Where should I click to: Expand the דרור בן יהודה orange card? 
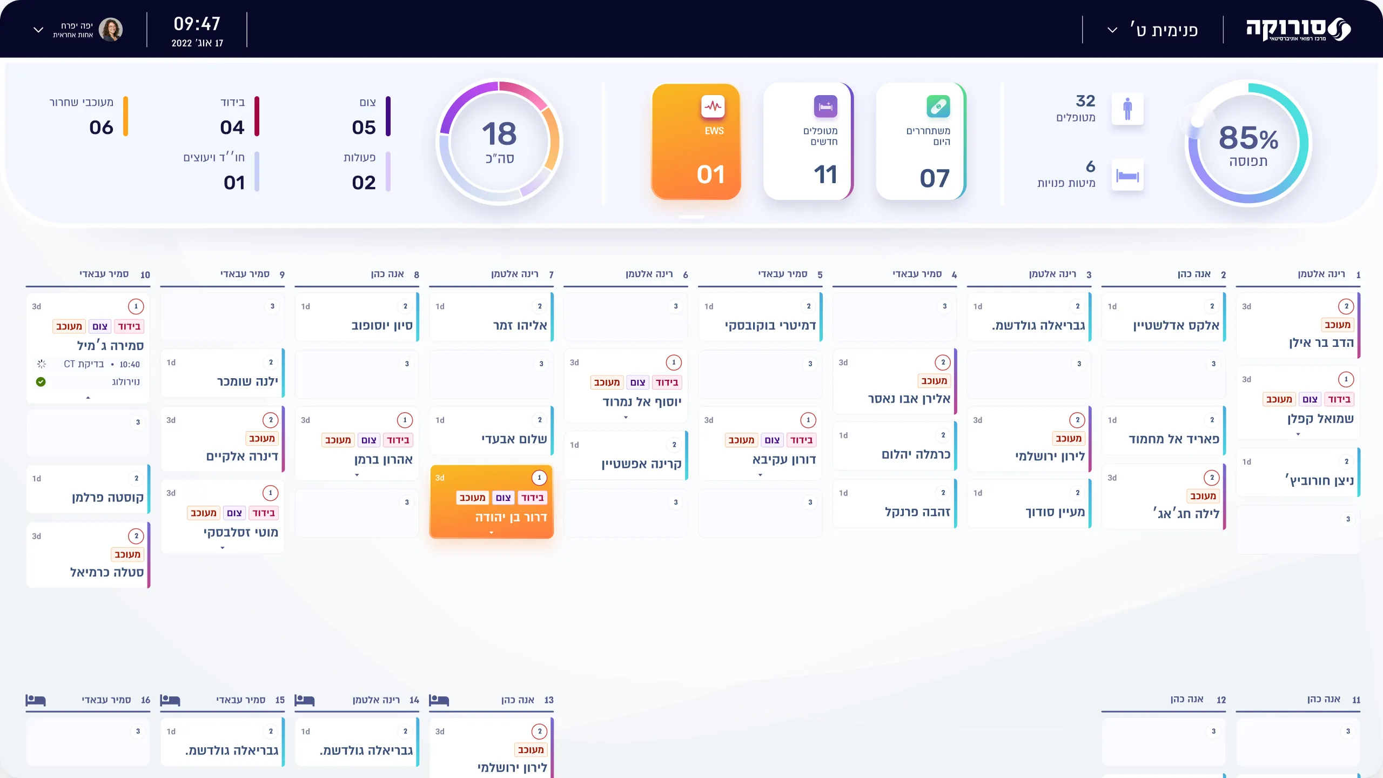point(492,533)
